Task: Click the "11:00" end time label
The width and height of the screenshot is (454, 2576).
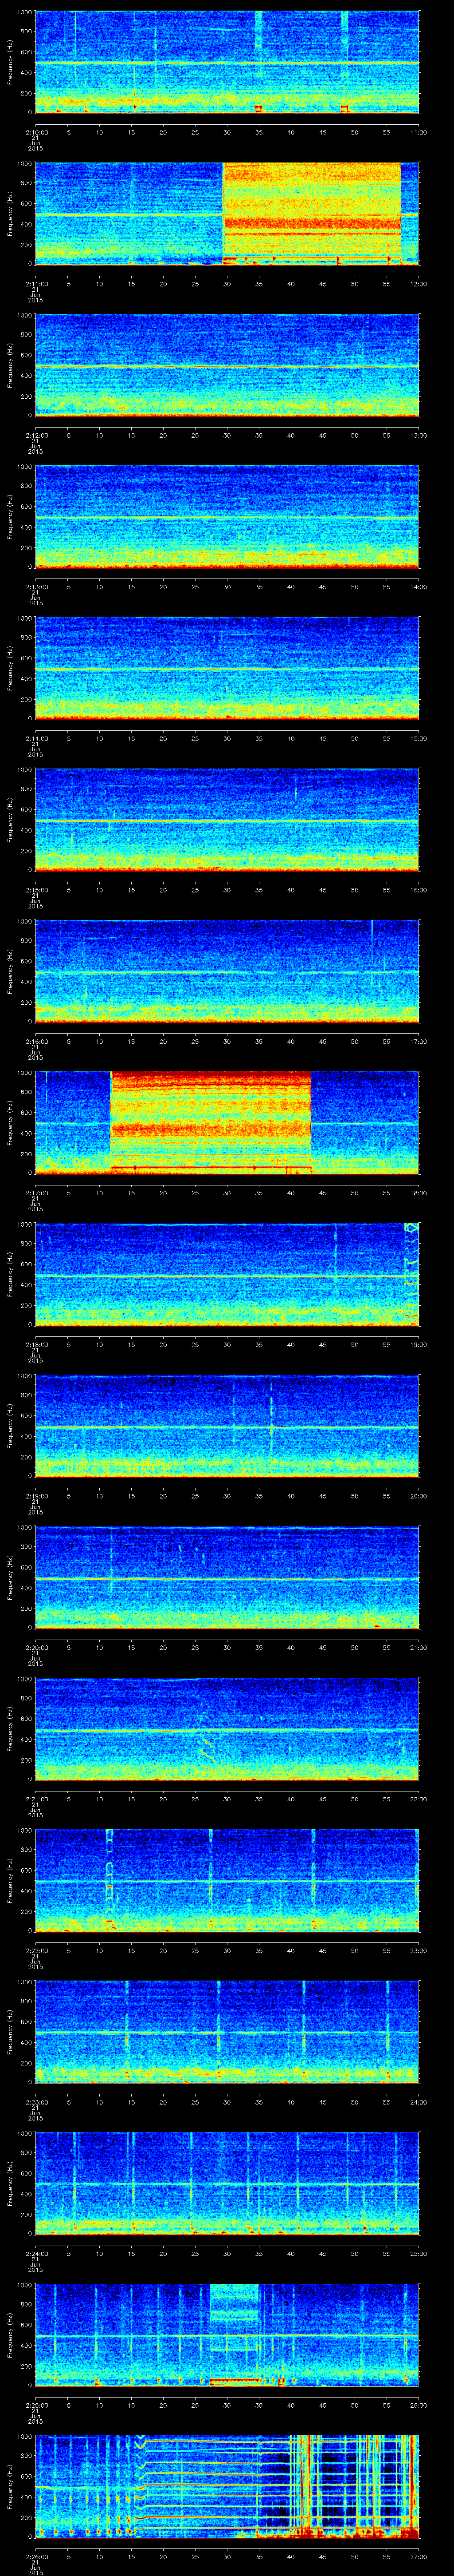Action: click(x=419, y=132)
